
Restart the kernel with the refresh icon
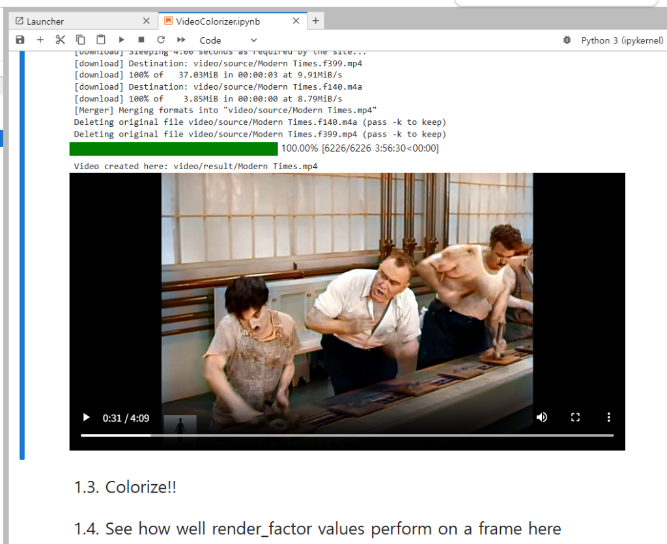pos(161,40)
